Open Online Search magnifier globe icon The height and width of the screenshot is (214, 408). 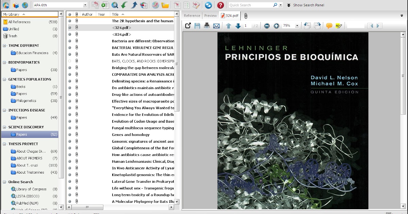pyautogui.click(x=115, y=5)
